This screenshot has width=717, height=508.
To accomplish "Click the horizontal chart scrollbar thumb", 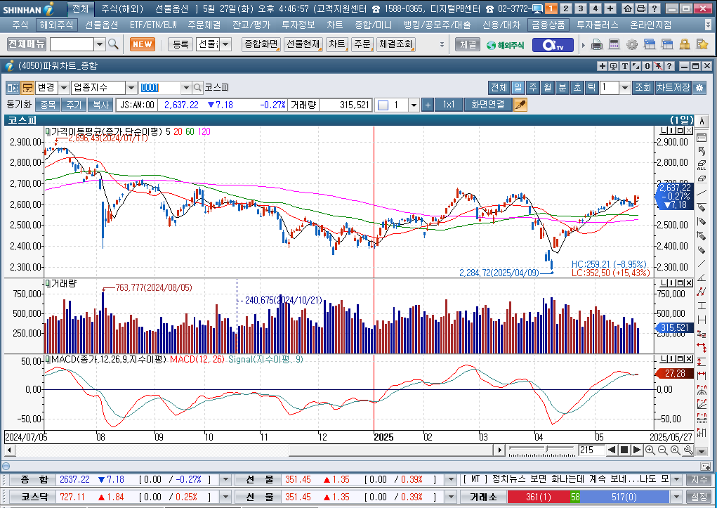I will tap(393, 450).
